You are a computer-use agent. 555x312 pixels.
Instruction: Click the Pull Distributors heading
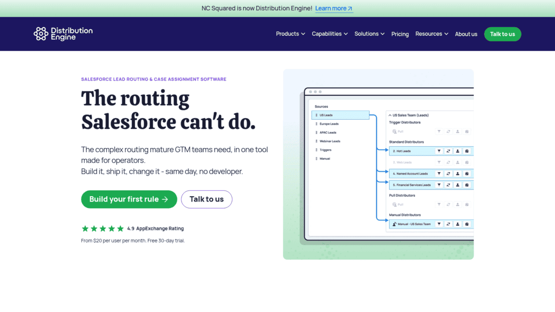pos(402,195)
